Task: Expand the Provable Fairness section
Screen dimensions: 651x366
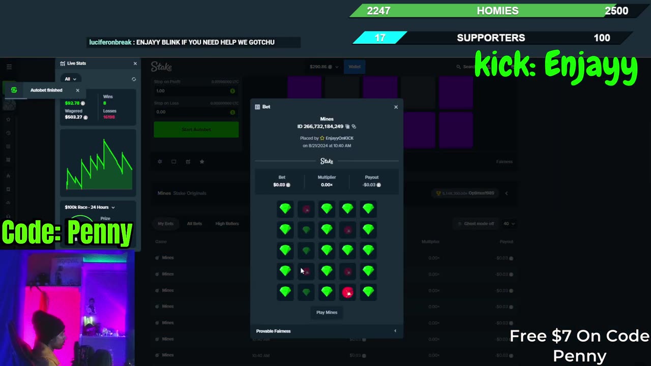Action: pos(327,331)
